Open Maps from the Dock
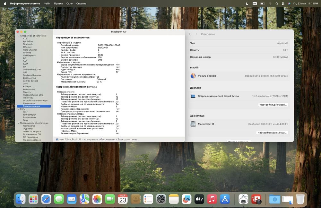Screen dimensions: 321x208 (x=84, y=199)
